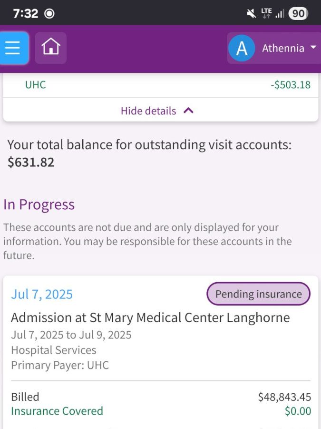Tap the Insurance Covered label
The height and width of the screenshot is (429, 321).
tap(57, 411)
